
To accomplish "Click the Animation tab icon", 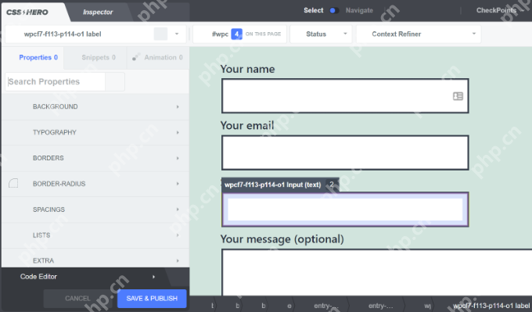I will (136, 57).
